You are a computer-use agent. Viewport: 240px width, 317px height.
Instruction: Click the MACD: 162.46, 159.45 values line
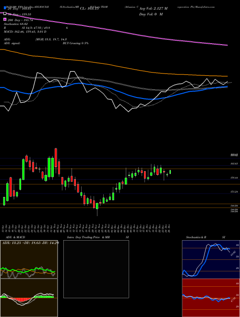(25, 32)
